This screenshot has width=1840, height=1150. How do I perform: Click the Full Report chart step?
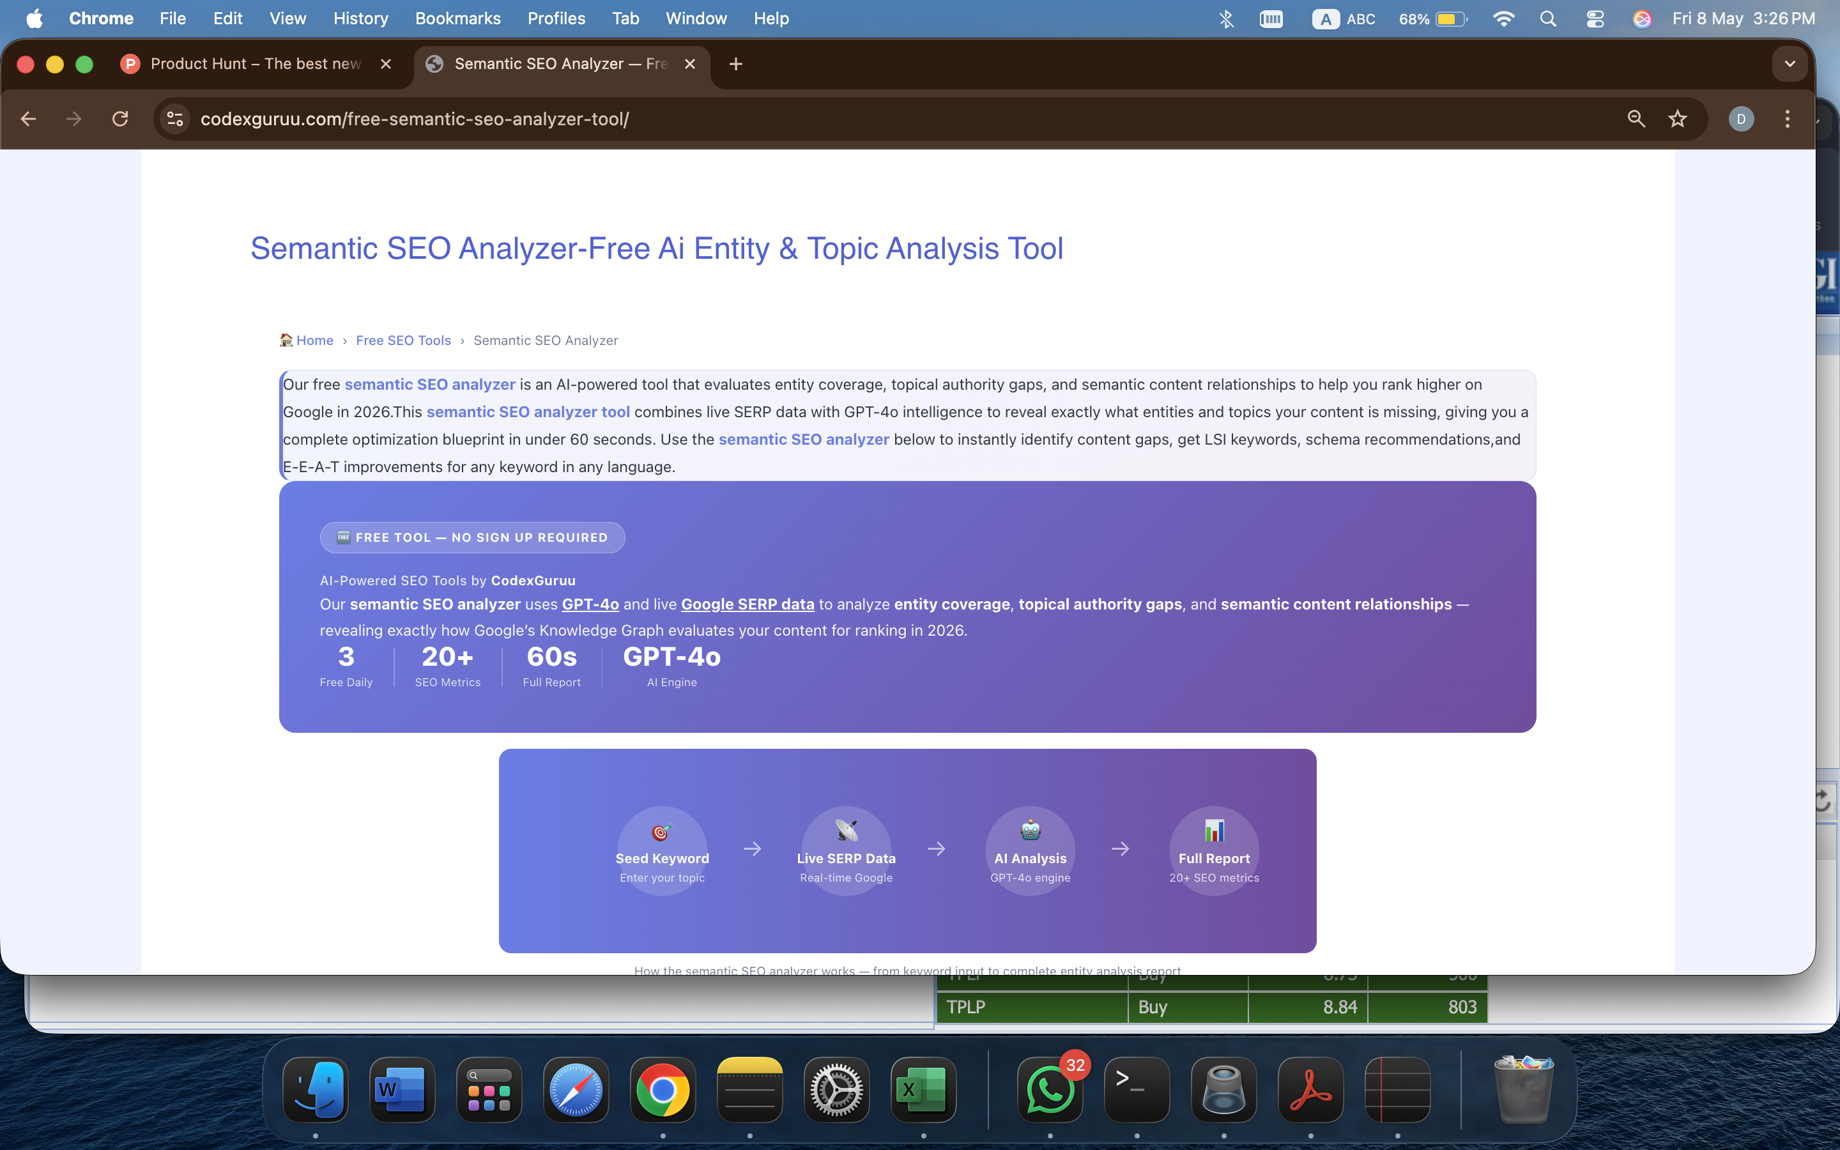tap(1215, 850)
